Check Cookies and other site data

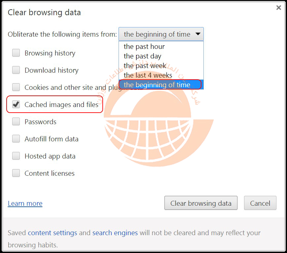[x=16, y=88]
